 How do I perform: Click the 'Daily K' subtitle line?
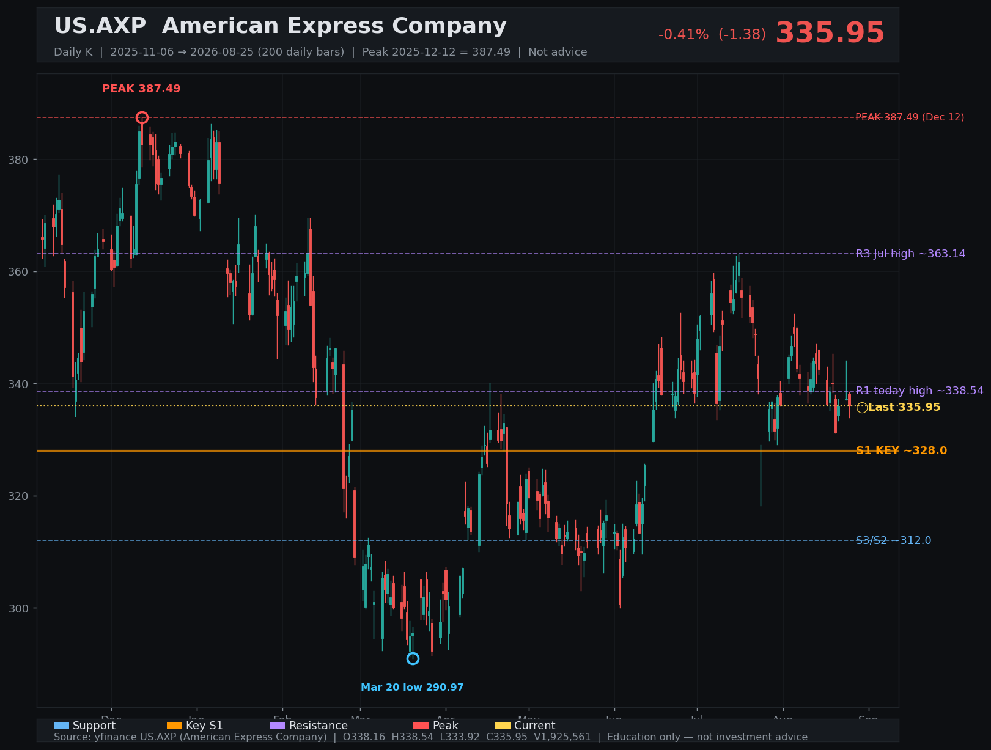(320, 52)
